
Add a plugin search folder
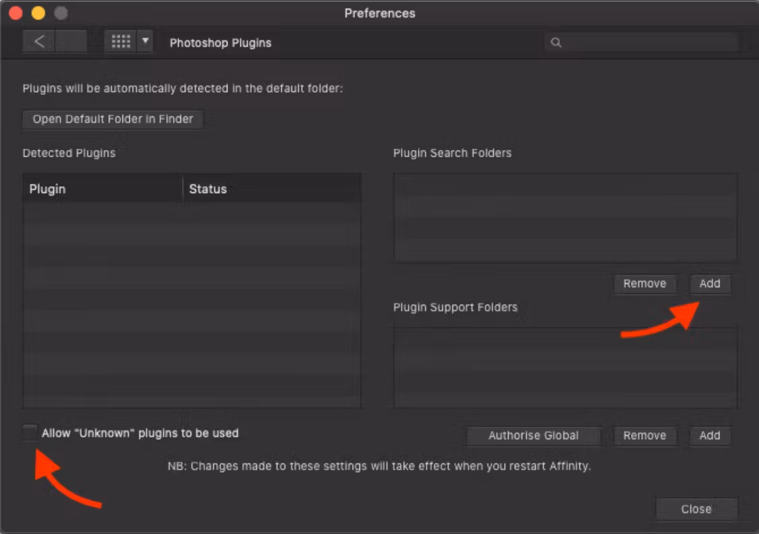[x=710, y=283]
